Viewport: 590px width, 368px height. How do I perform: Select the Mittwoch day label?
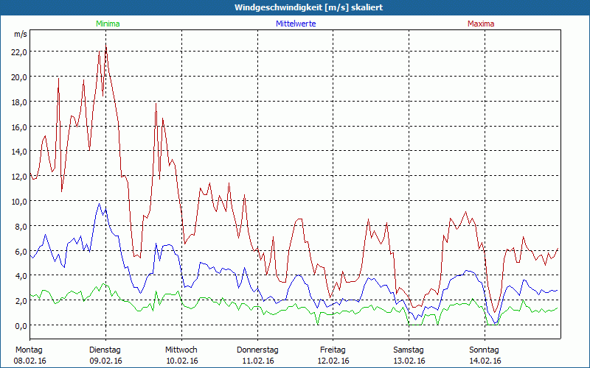click(x=181, y=350)
